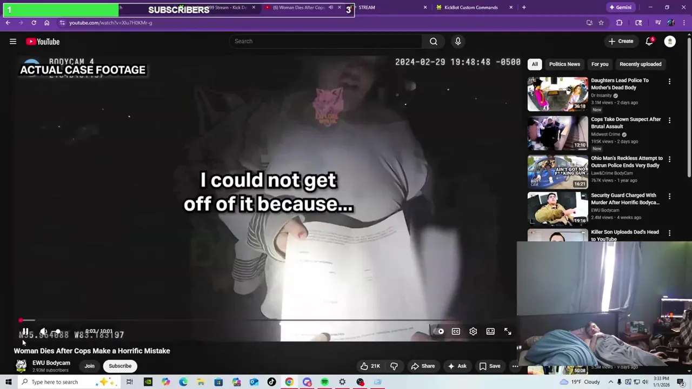Go to the browser home page
692x389 pixels.
click(x=46, y=23)
